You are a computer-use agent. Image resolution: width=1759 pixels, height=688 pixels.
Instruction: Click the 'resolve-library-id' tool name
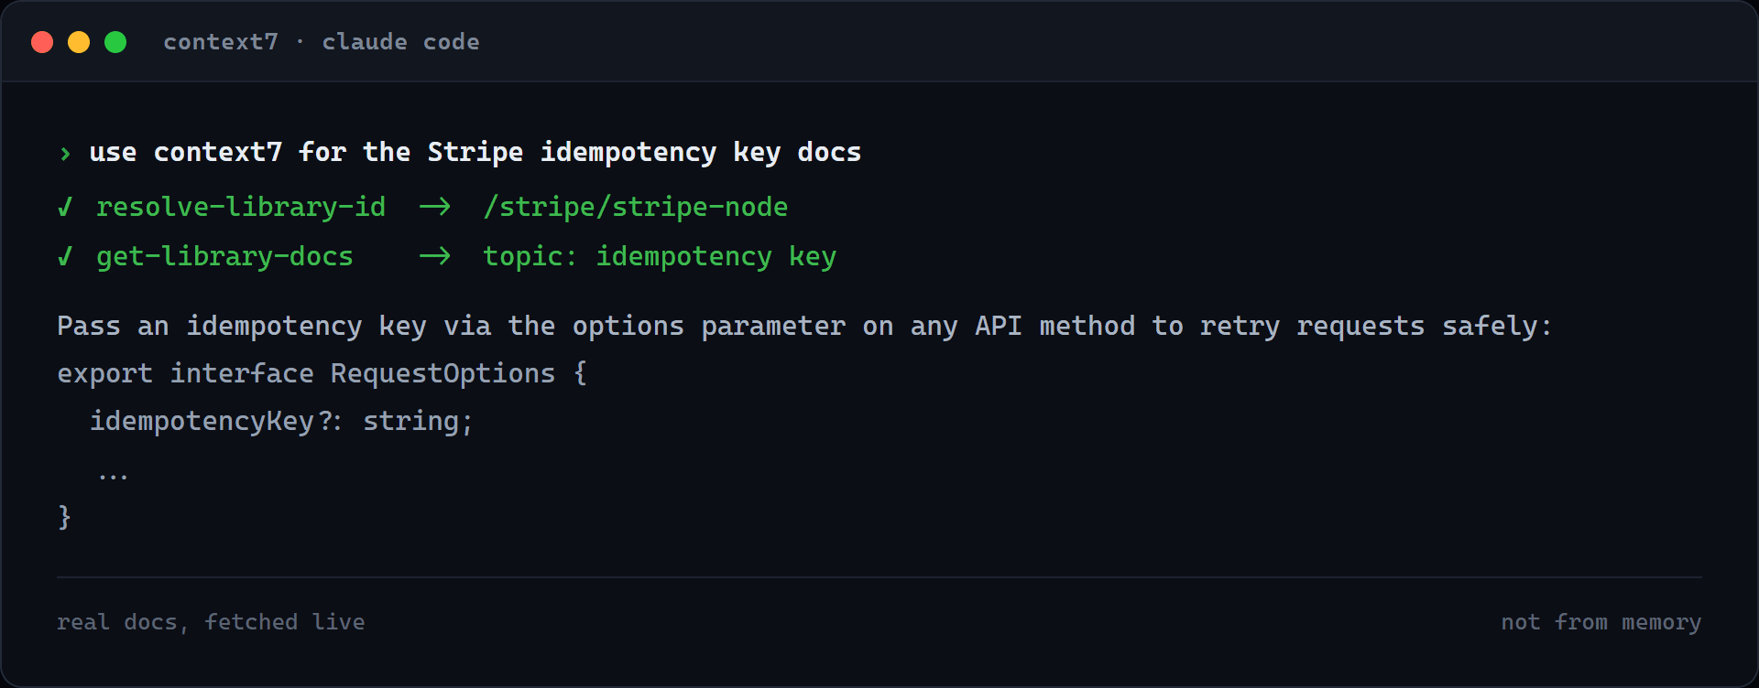(x=241, y=208)
